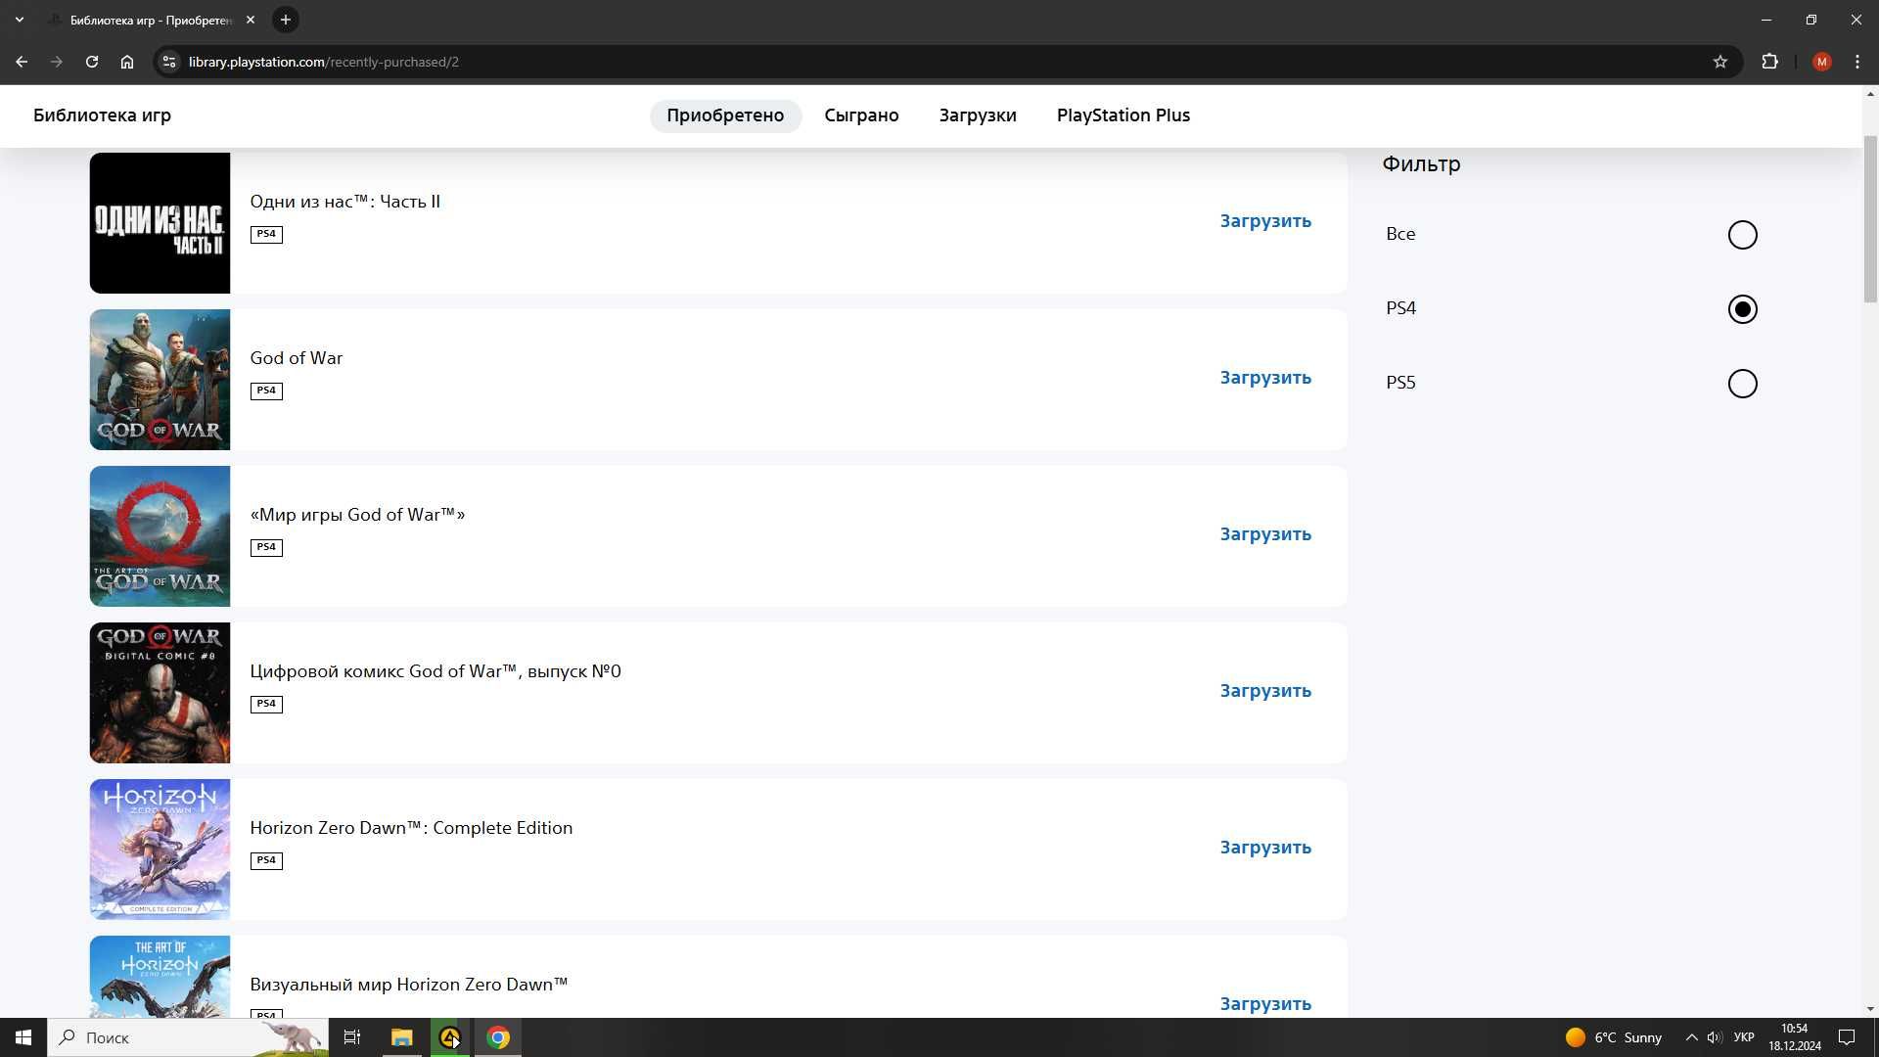Click the title Одни из нас™: Часть II

pyautogui.click(x=344, y=202)
